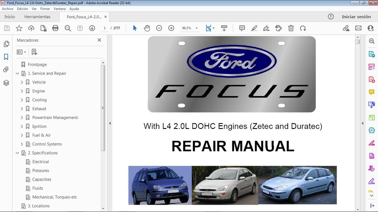This screenshot has height=212, width=378.
Task: Collapse the 2. Specifications bookmark
Action: (17, 153)
